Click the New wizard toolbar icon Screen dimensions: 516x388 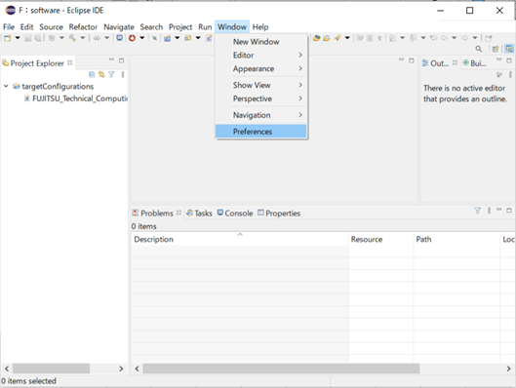[7, 38]
